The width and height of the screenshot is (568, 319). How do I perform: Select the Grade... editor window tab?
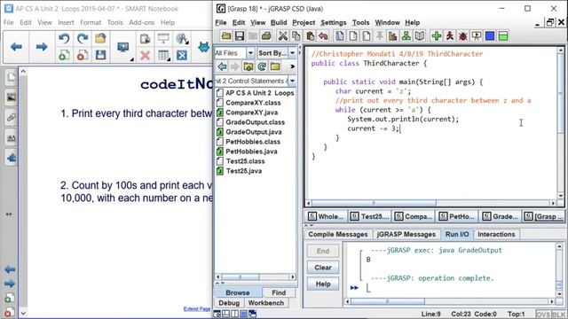coord(501,216)
